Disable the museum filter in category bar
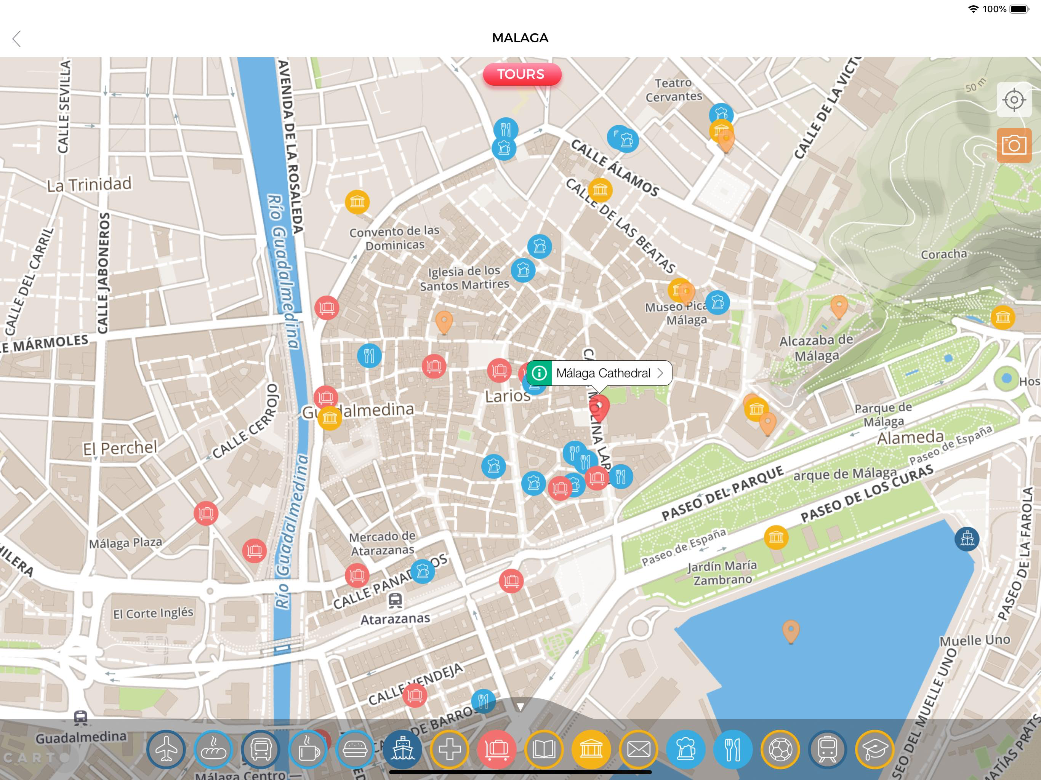Screen dimensions: 1041x780 click(591, 749)
